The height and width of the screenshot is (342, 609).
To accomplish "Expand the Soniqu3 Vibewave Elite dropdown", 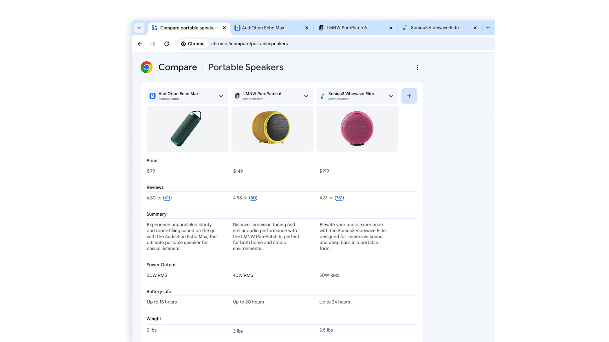I will pyautogui.click(x=391, y=96).
